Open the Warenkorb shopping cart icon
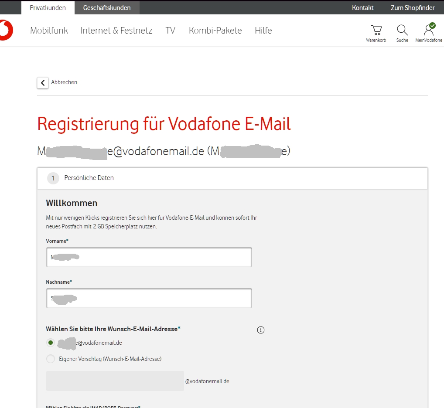 pyautogui.click(x=376, y=30)
